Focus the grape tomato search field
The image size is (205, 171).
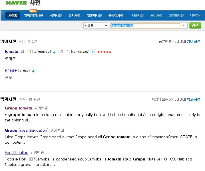pyautogui.click(x=145, y=26)
